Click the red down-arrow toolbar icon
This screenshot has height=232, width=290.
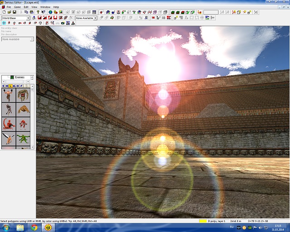click(101, 12)
